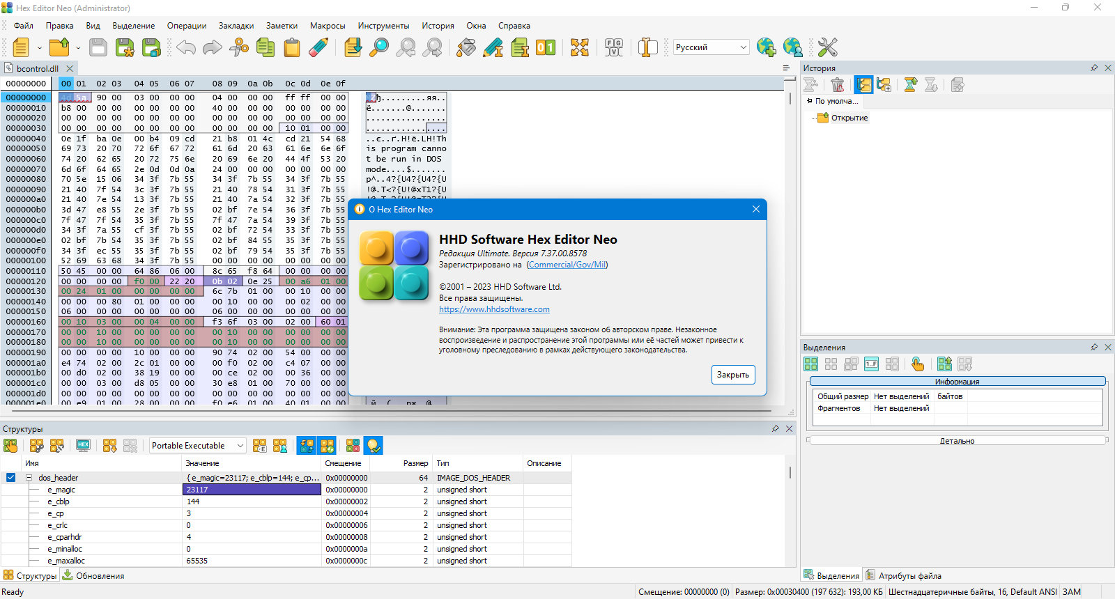Image resolution: width=1115 pixels, height=599 pixels.
Task: Open the hhdsoftware.com link
Action: tap(494, 309)
